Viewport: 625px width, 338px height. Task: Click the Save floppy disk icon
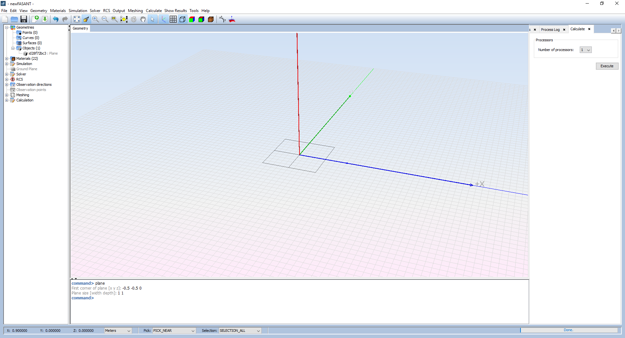point(24,19)
